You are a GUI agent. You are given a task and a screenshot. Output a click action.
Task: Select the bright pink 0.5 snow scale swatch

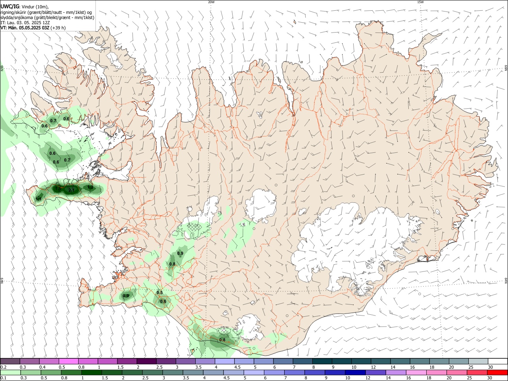[69, 361]
